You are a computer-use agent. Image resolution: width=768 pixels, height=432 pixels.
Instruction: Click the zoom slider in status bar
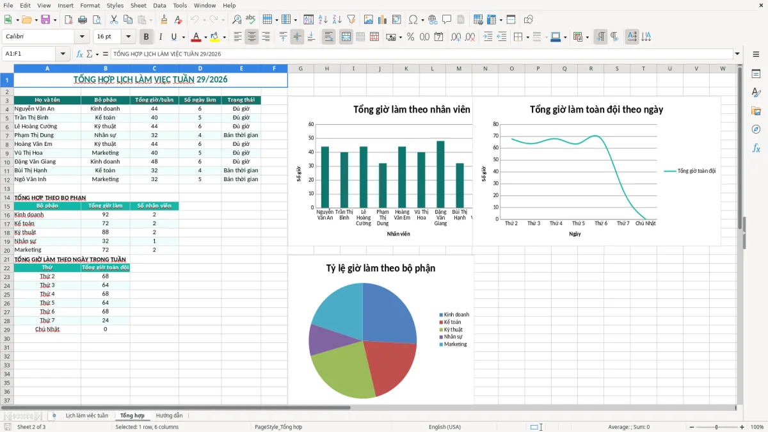click(717, 427)
